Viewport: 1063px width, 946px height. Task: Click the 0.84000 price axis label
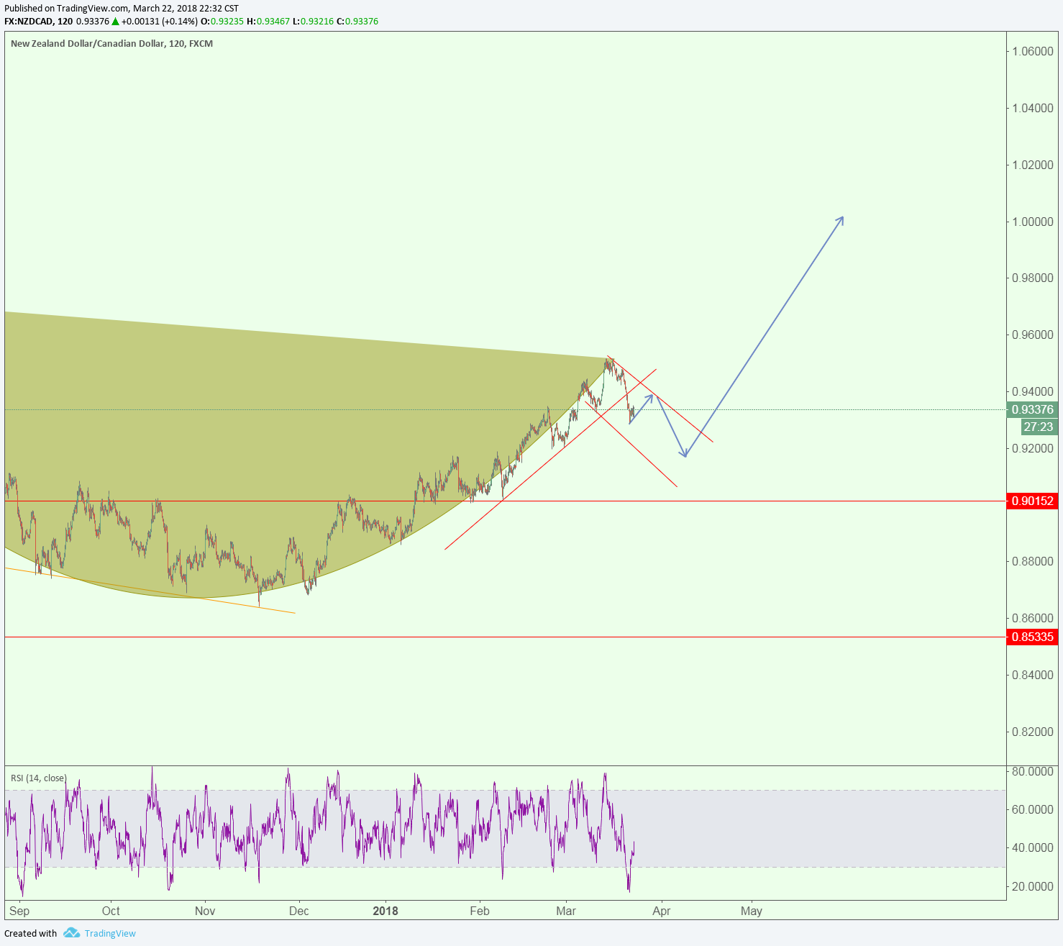tap(1033, 675)
